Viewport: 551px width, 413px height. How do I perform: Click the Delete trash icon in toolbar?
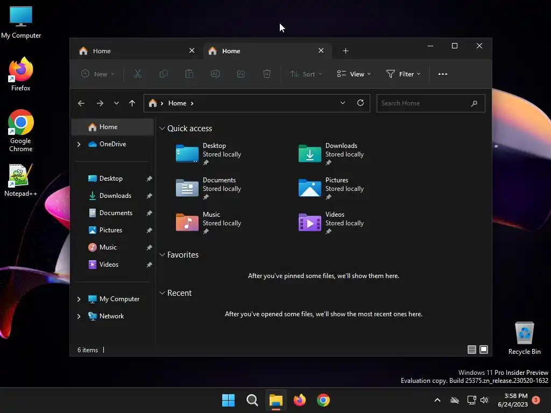pos(267,74)
